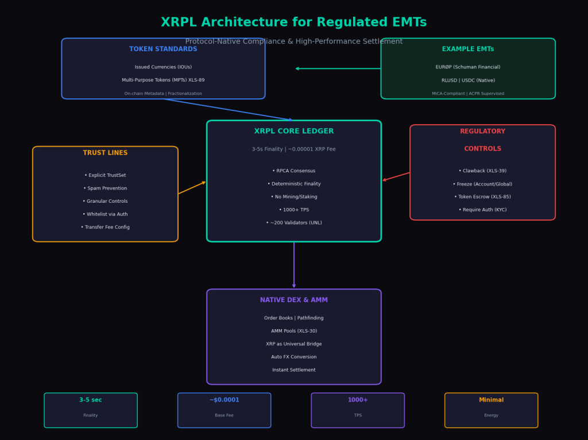Click the XRPL Architecture for Regulated EMTs title
This screenshot has width=588, height=440.
coord(293,22)
